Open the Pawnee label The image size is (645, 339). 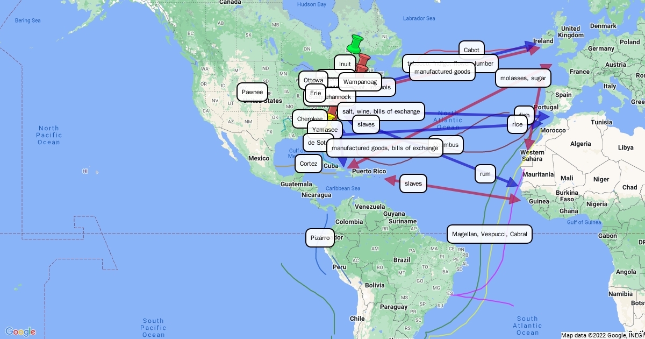pos(252,92)
